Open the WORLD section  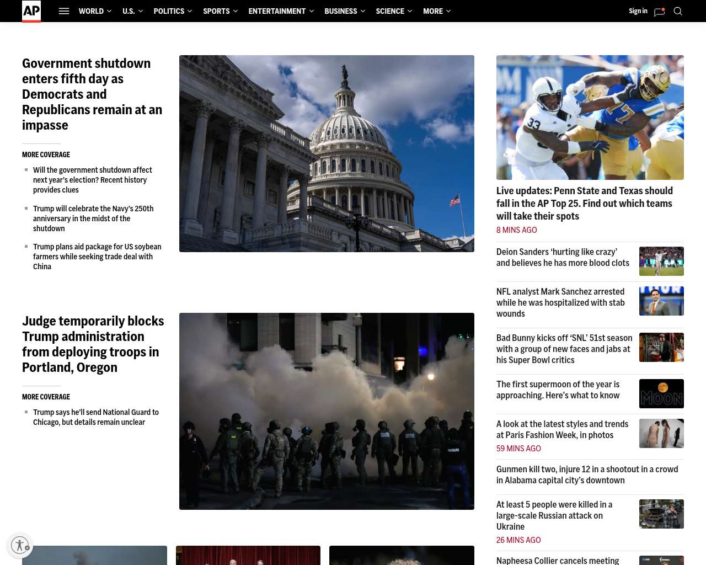pos(91,11)
